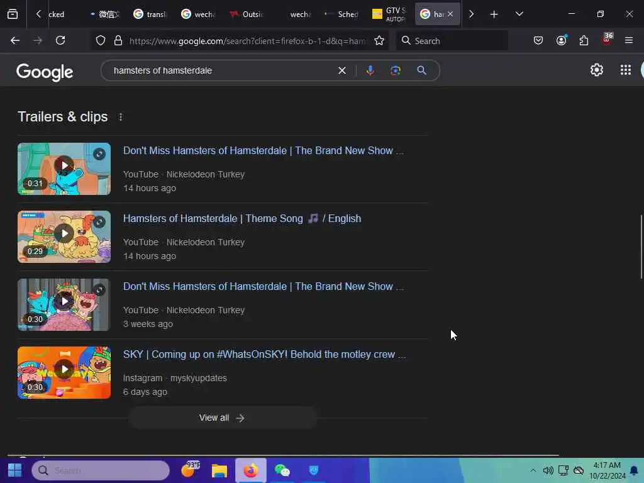Switch to the 'Outsic' tab
644x483 pixels.
coord(246,14)
